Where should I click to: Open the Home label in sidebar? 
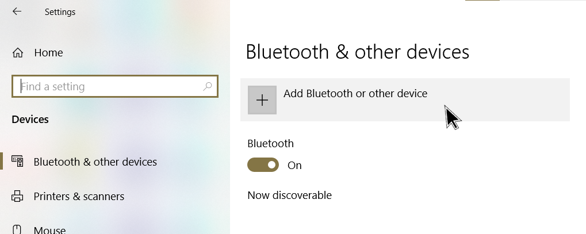coord(48,53)
